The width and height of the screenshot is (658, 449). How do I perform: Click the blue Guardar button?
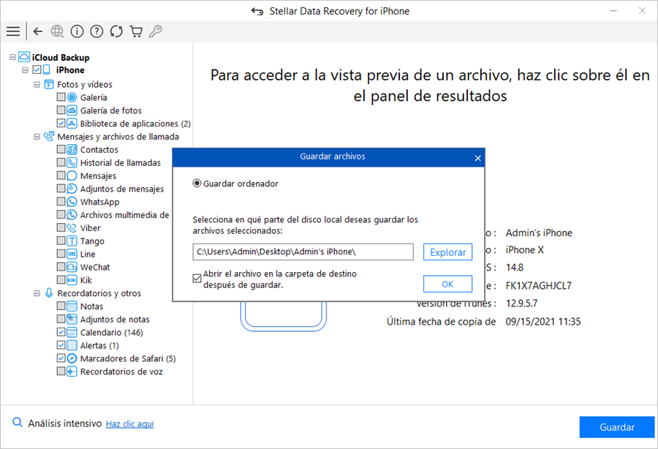[617, 427]
